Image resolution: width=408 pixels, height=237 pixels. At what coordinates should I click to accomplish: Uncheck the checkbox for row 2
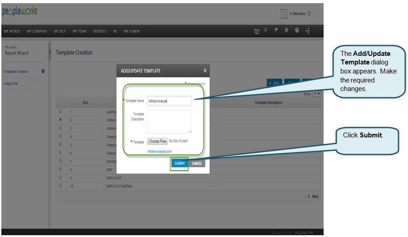(60, 119)
